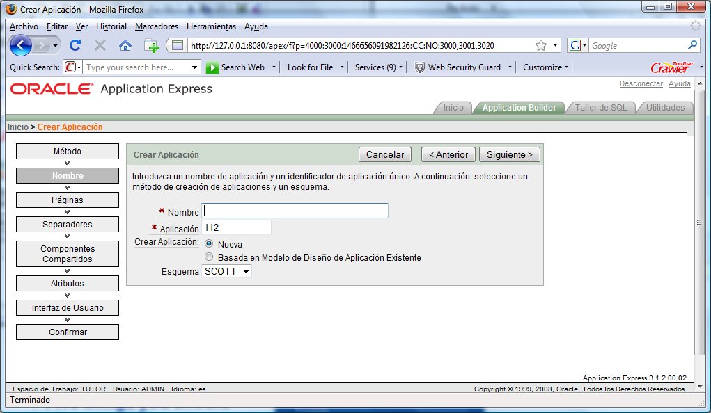Click the Web Security Guard shield icon
This screenshot has height=413, width=711.
pos(420,67)
